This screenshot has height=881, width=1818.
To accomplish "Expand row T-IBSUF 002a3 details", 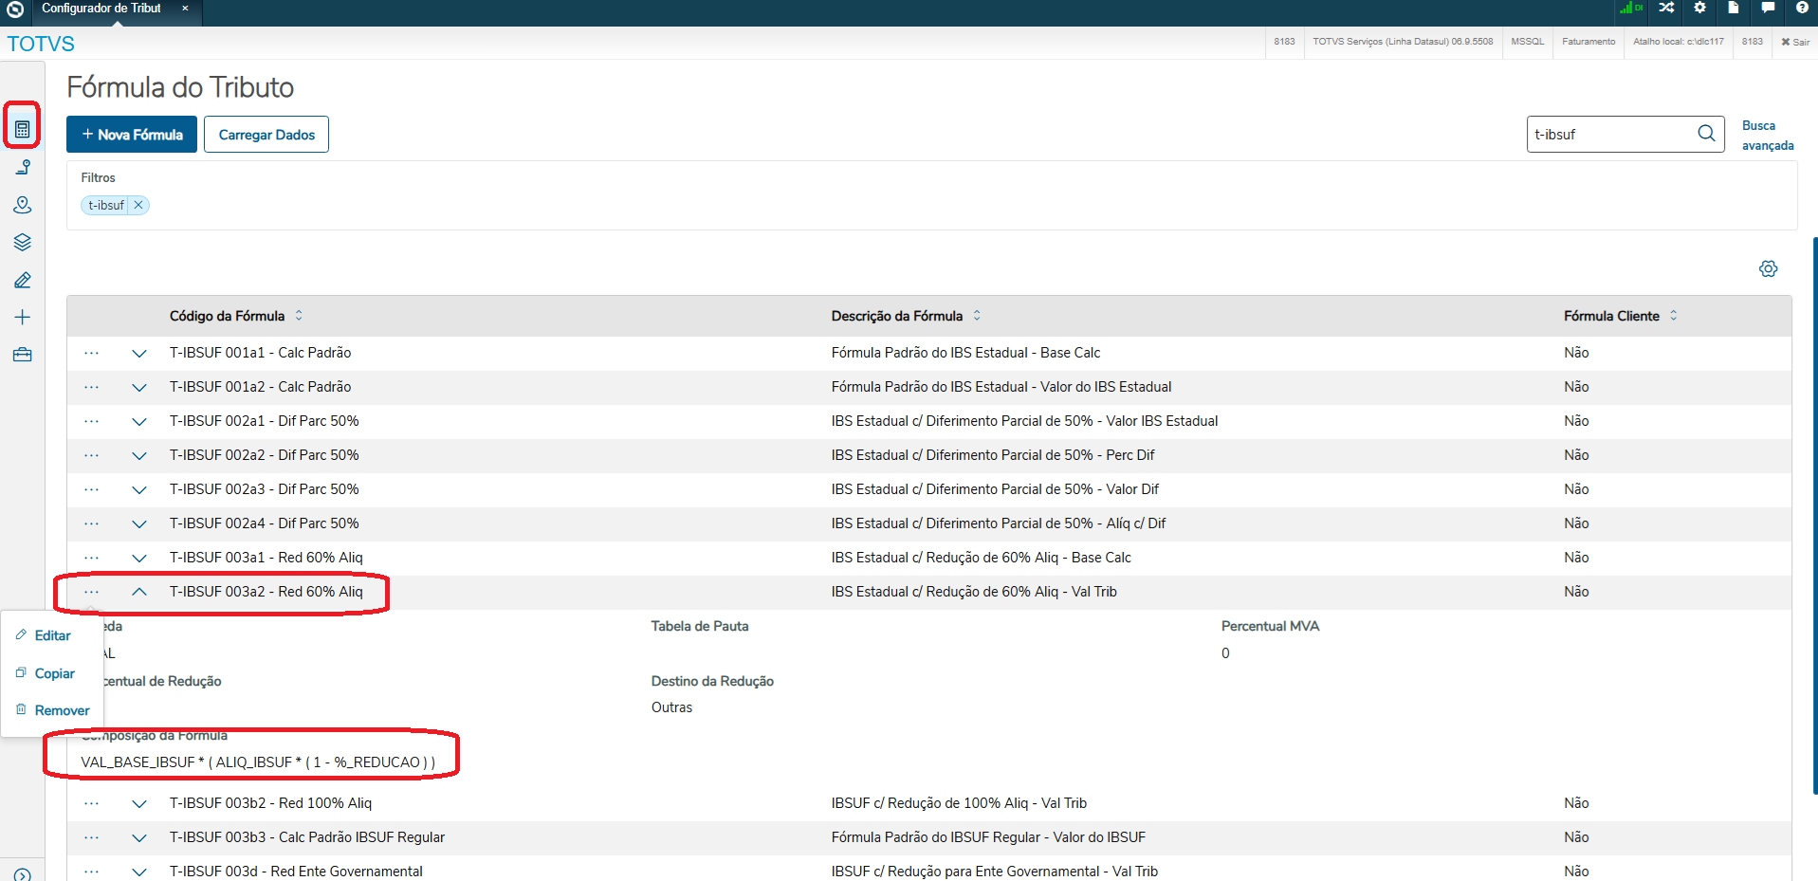I will 139,490.
